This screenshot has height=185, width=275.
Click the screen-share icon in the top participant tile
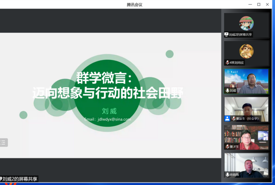pyautogui.click(x=227, y=34)
